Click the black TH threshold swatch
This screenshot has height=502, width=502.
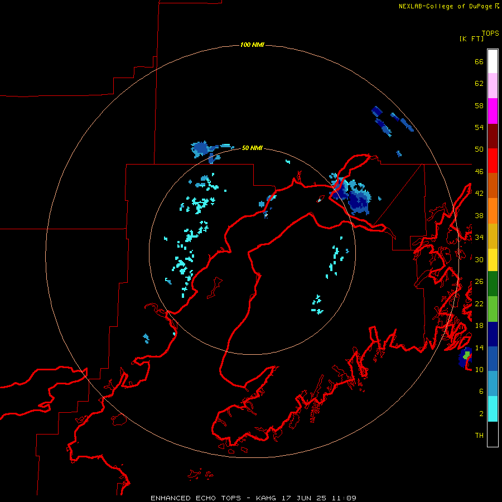[493, 434]
